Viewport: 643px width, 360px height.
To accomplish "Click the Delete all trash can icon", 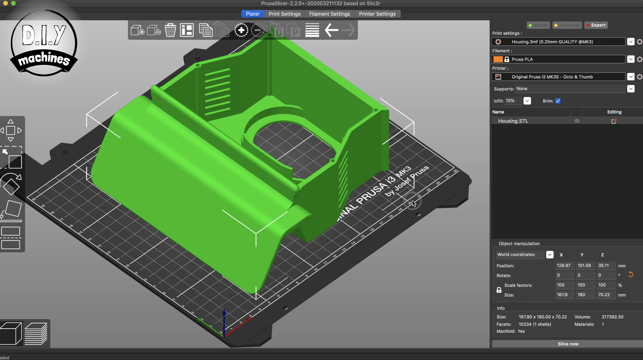I will point(170,30).
